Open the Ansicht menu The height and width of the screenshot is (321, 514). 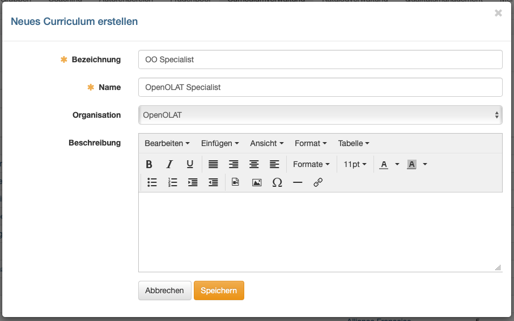click(267, 143)
